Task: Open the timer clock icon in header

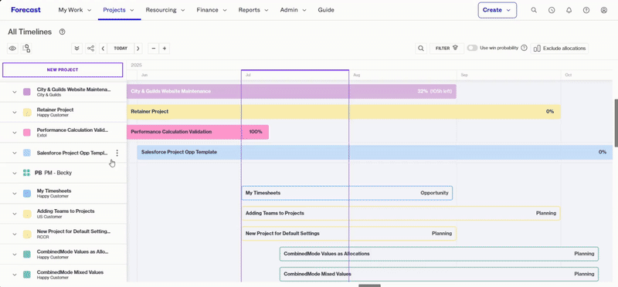Action: click(x=552, y=10)
